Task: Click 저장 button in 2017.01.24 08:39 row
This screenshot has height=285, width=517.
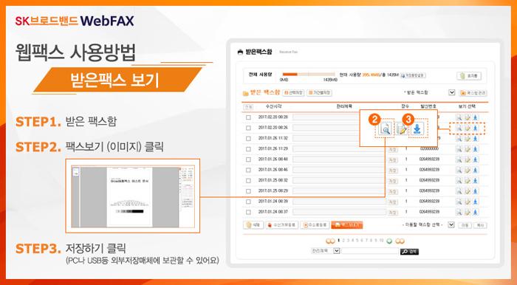Action: (x=392, y=202)
